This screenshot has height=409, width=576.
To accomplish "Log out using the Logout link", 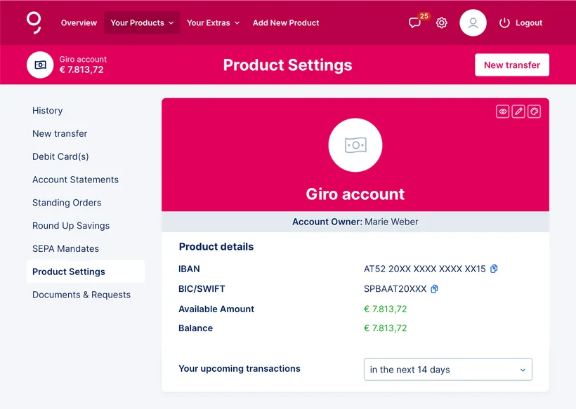I will [x=521, y=22].
